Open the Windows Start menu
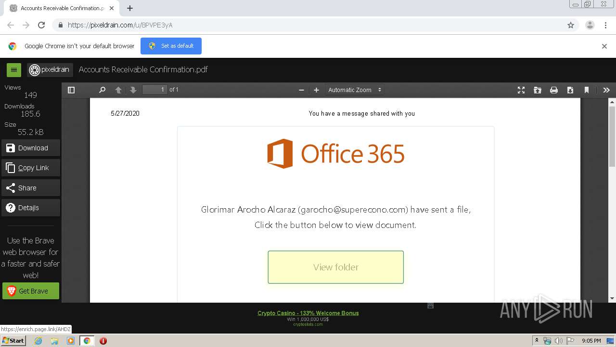 (x=13, y=341)
